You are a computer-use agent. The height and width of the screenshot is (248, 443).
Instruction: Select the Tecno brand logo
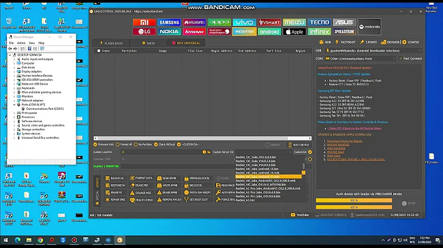tap(319, 22)
